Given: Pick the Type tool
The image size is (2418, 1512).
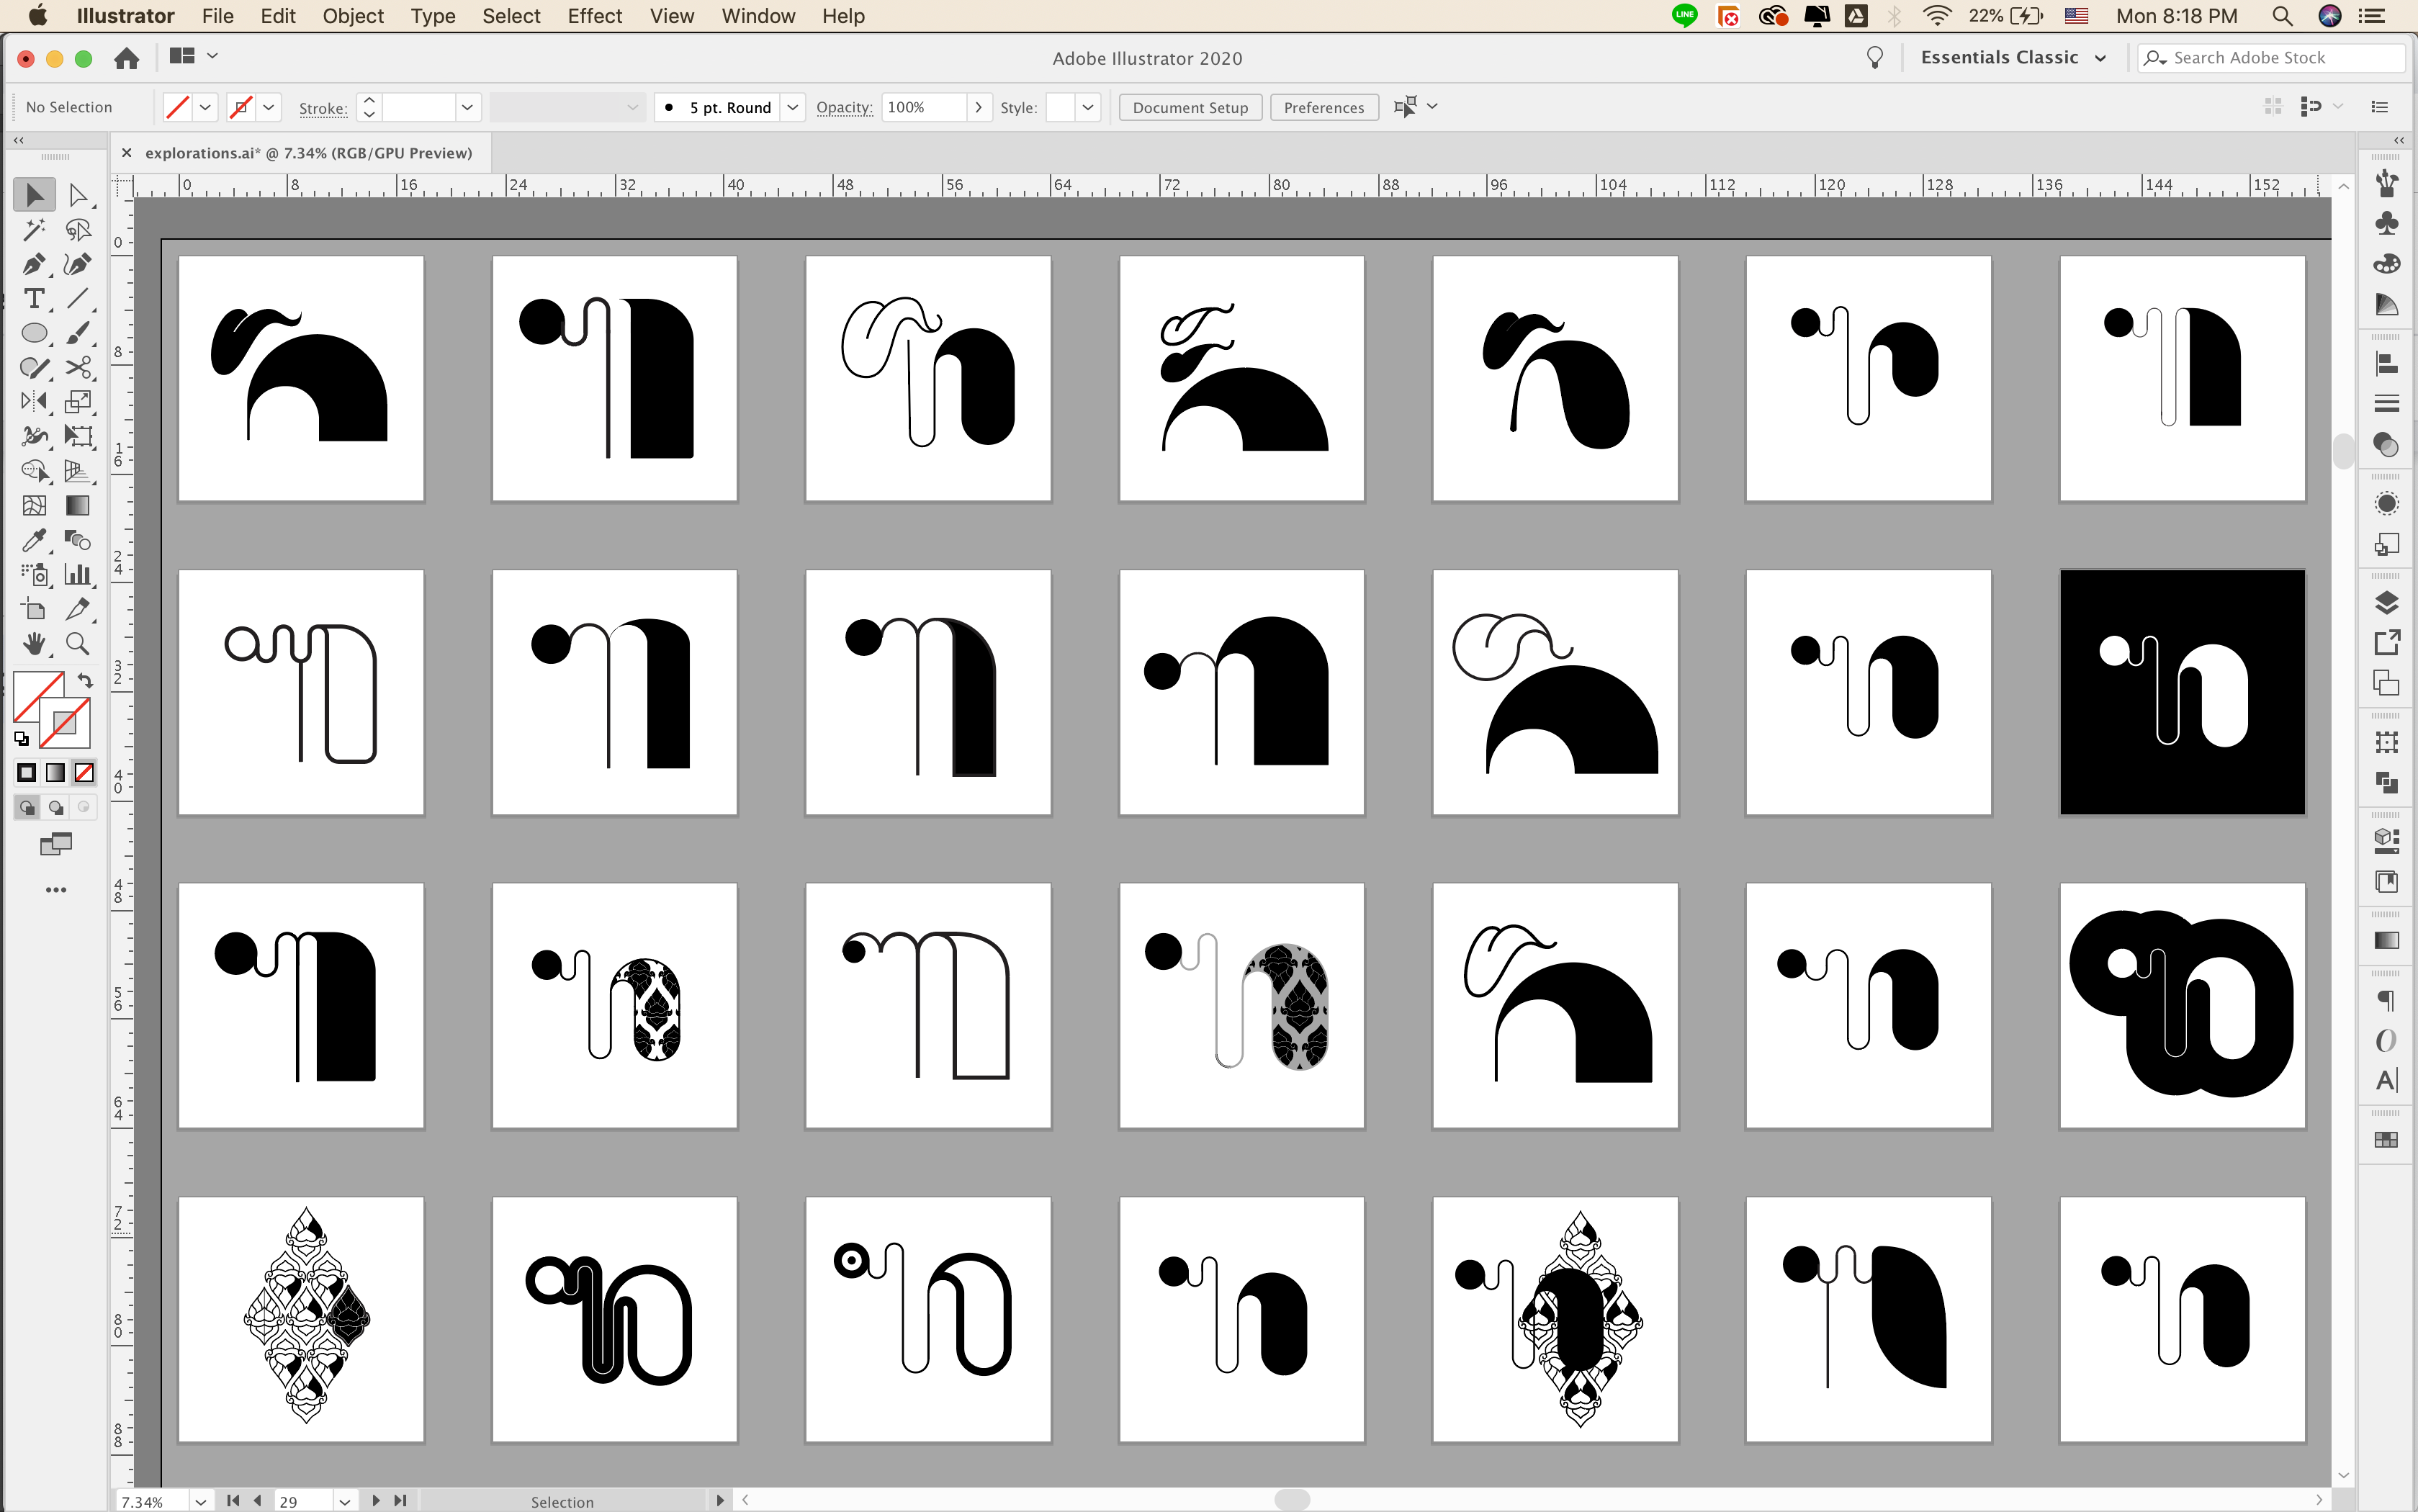Looking at the screenshot, I should pos(33,299).
